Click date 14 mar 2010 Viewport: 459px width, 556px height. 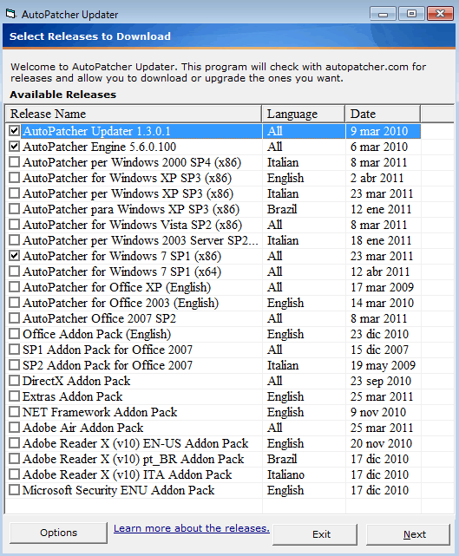point(382,303)
